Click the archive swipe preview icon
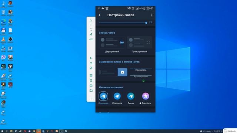 (x=122, y=72)
